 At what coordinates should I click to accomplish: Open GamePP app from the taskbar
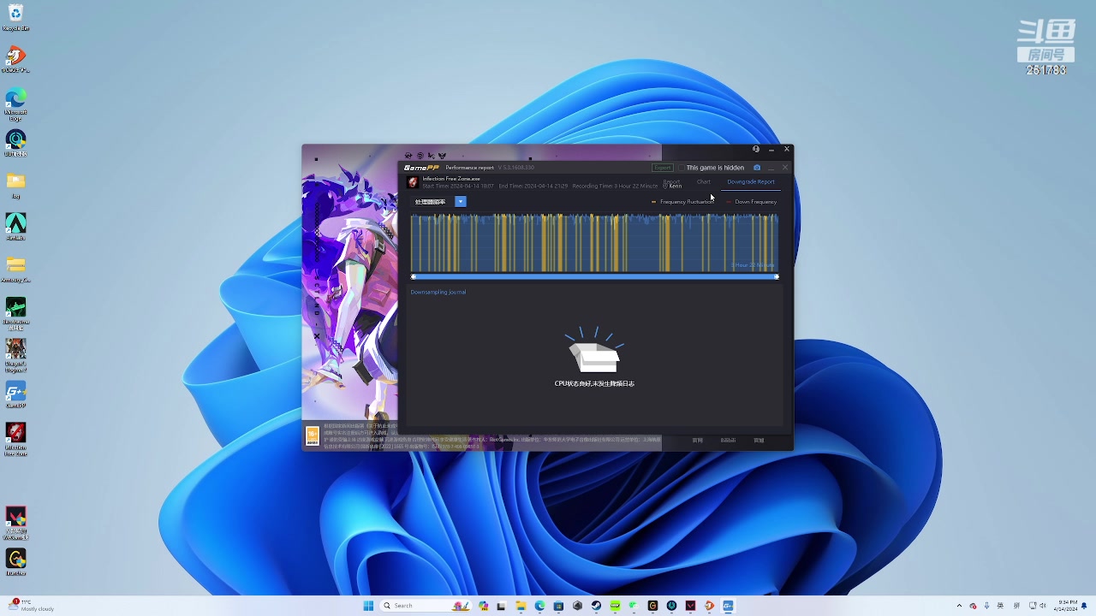pos(728,606)
